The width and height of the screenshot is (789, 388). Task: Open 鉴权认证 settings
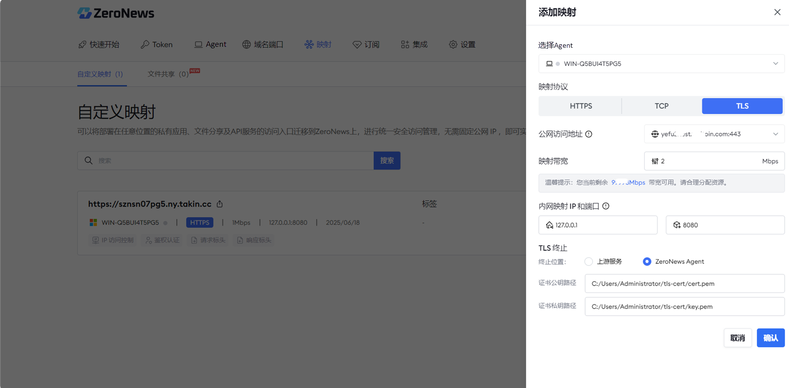point(163,240)
